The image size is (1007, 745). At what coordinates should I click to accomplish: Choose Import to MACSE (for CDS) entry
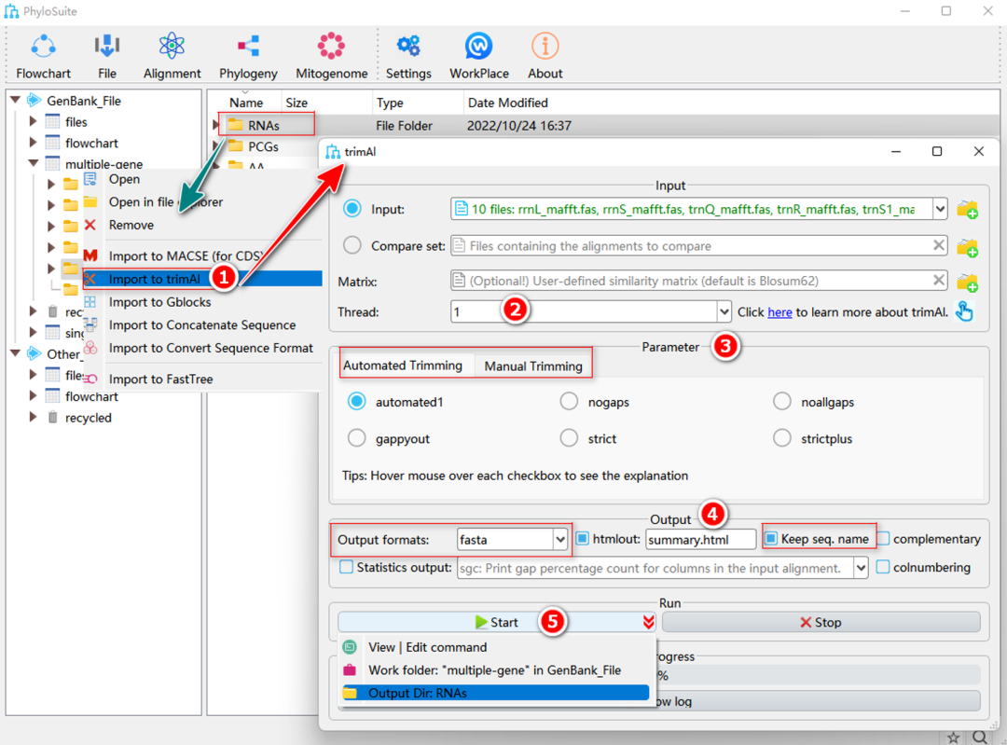tap(202, 255)
